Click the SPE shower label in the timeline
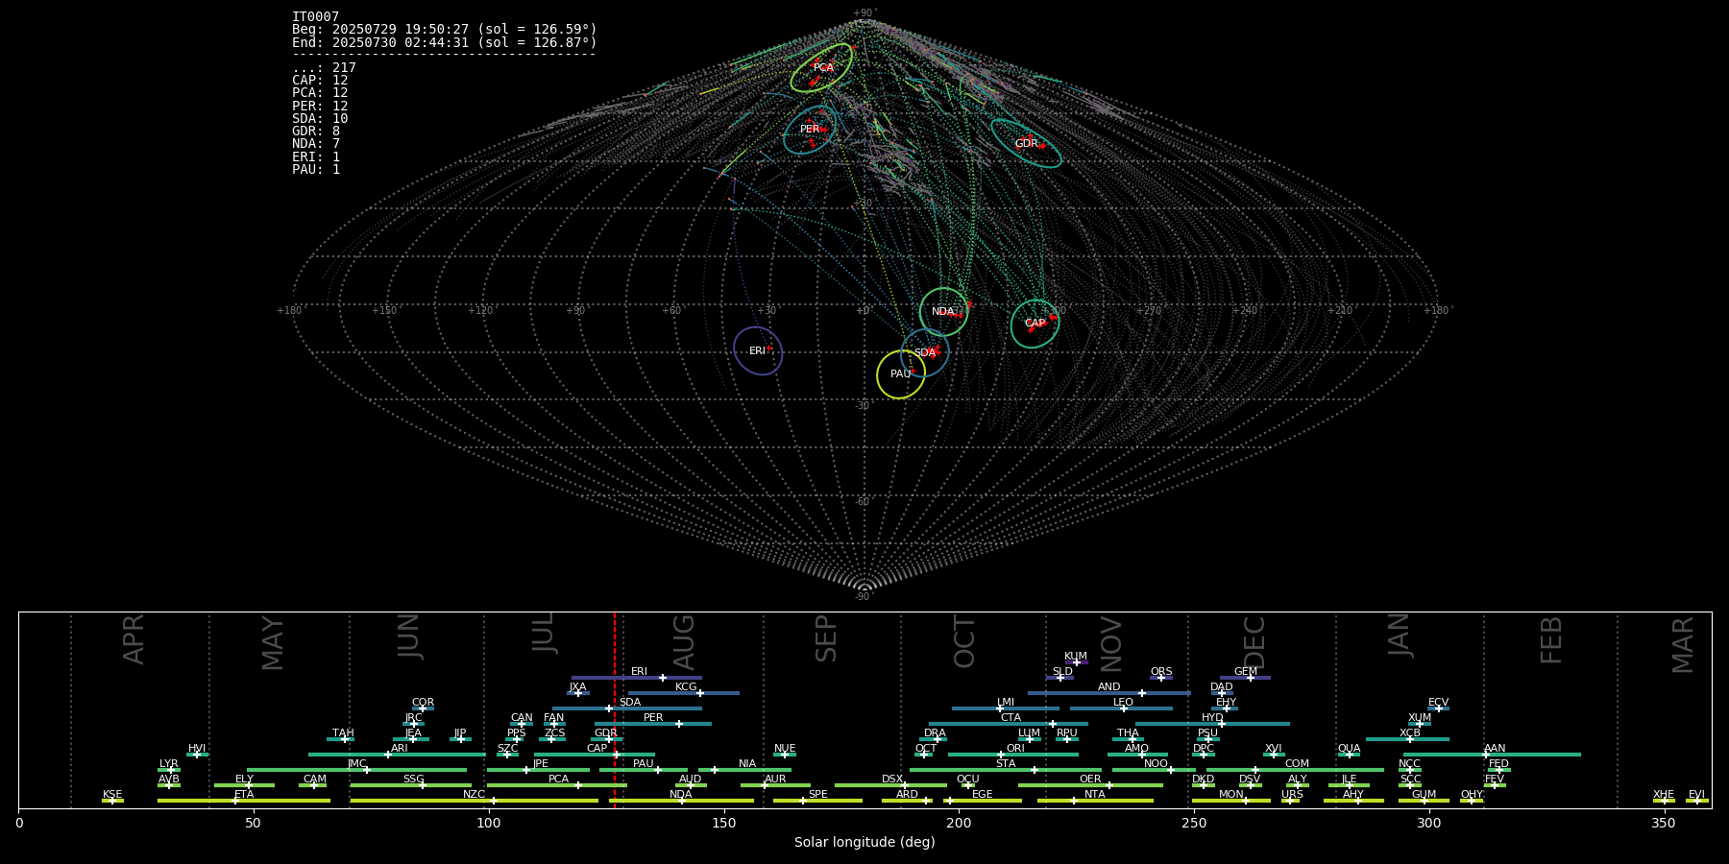This screenshot has width=1729, height=864. click(817, 795)
